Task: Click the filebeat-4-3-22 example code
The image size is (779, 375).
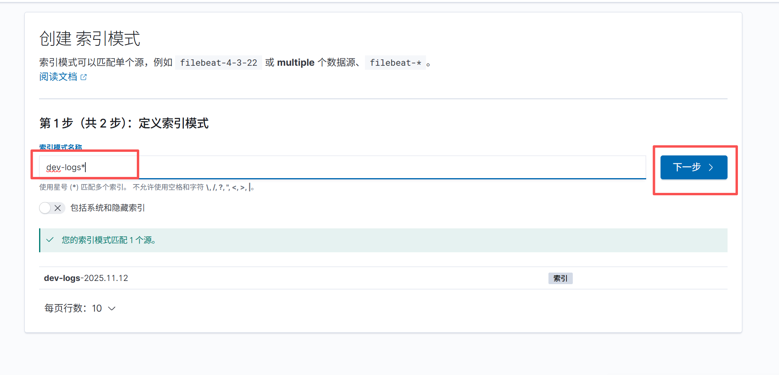Action: click(219, 63)
